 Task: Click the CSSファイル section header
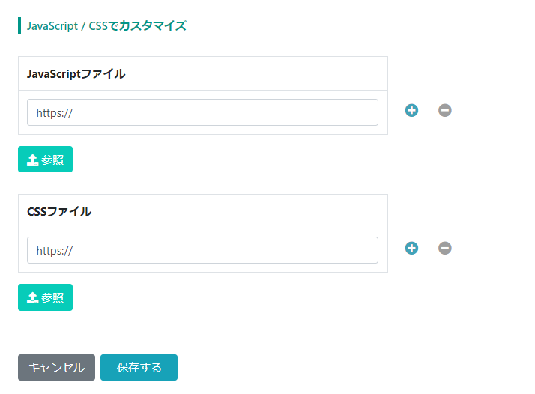203,211
